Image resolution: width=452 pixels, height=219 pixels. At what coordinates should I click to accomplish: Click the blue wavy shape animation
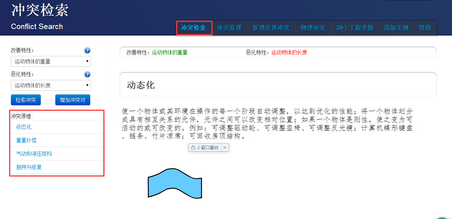tap(175, 183)
